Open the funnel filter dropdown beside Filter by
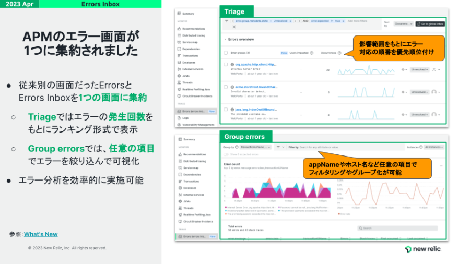The image size is (470, 264). (280, 147)
